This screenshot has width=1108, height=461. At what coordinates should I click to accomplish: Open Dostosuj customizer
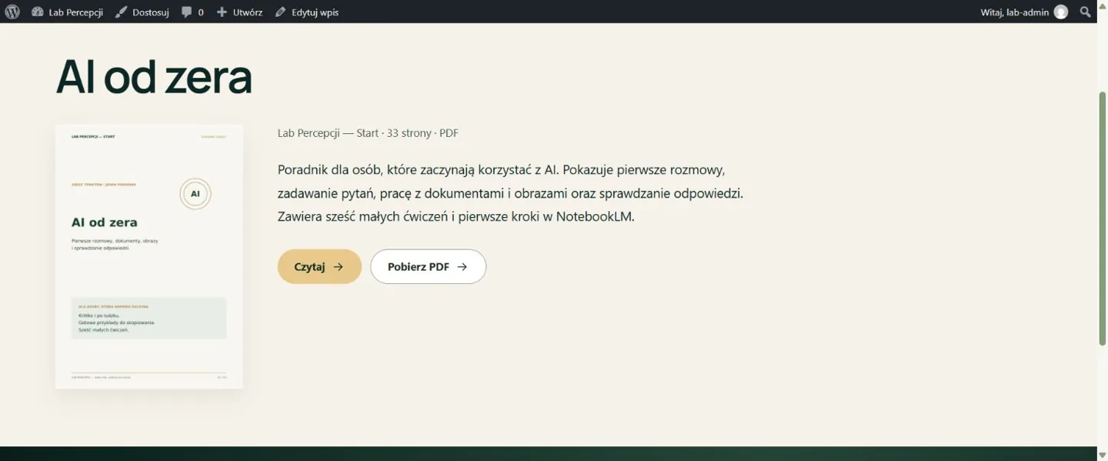(142, 12)
